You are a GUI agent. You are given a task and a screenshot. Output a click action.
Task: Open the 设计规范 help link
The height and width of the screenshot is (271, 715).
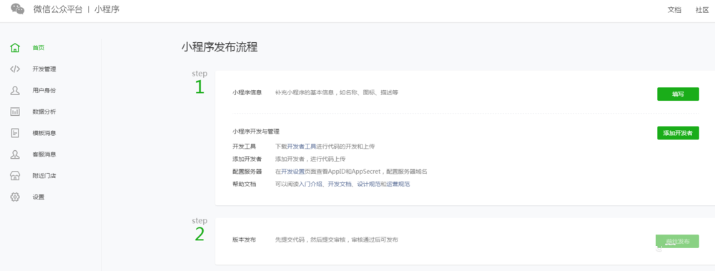[368, 184]
